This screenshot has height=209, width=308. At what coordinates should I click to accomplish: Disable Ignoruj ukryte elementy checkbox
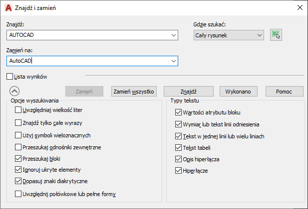[x=18, y=170]
